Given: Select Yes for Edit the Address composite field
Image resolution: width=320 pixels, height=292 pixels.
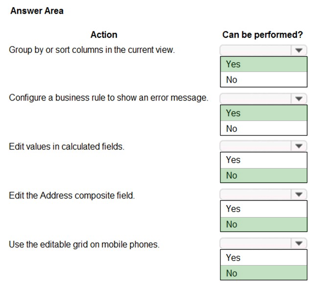Looking at the screenshot, I should (x=264, y=209).
